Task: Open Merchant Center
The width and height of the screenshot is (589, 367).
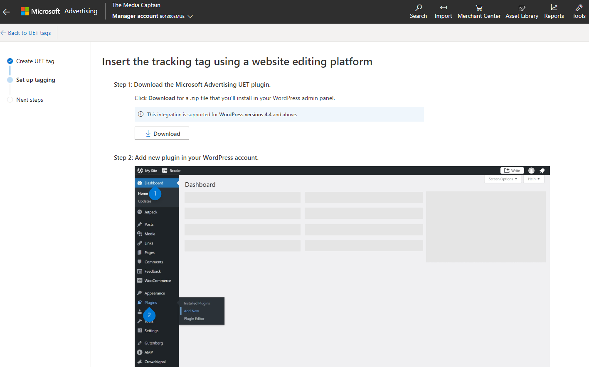Action: click(x=479, y=12)
